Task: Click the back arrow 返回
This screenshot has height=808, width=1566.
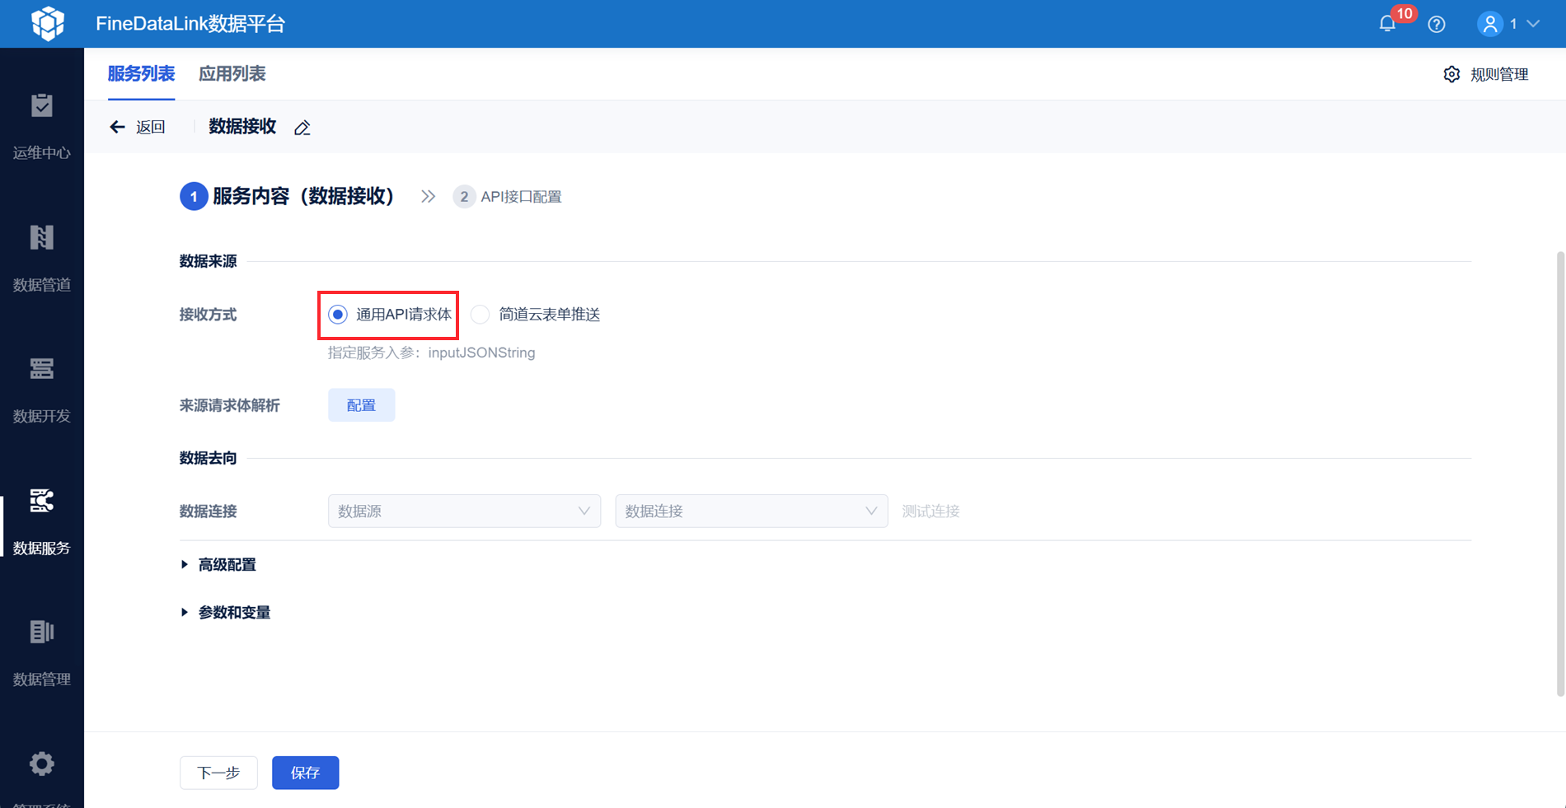Action: (x=138, y=127)
